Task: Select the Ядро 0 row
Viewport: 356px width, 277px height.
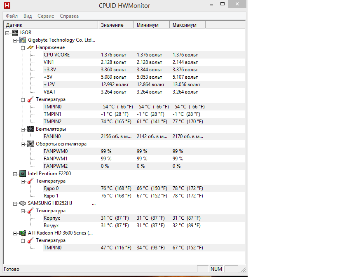Action: click(x=144, y=188)
